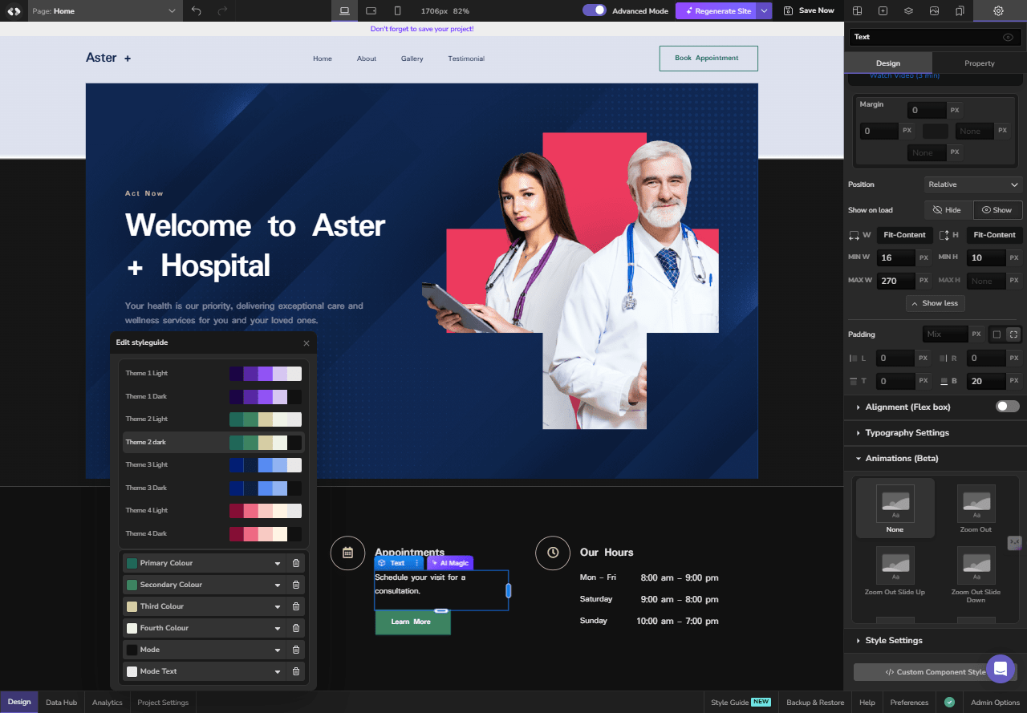Delete the Mode colour entry
Image resolution: width=1027 pixels, height=713 pixels.
pyautogui.click(x=295, y=650)
